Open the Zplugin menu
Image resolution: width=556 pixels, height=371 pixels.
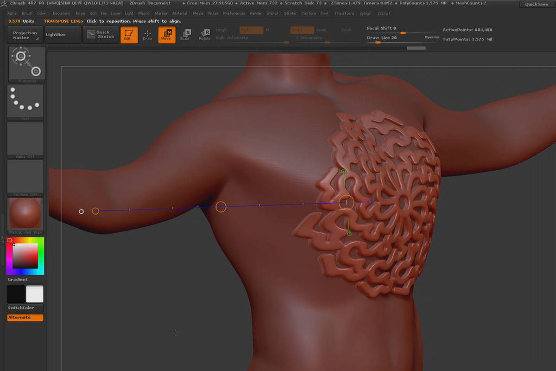[366, 13]
